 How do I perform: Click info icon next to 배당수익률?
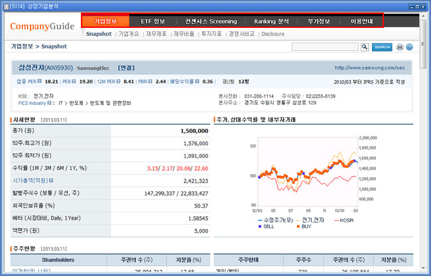[198, 82]
